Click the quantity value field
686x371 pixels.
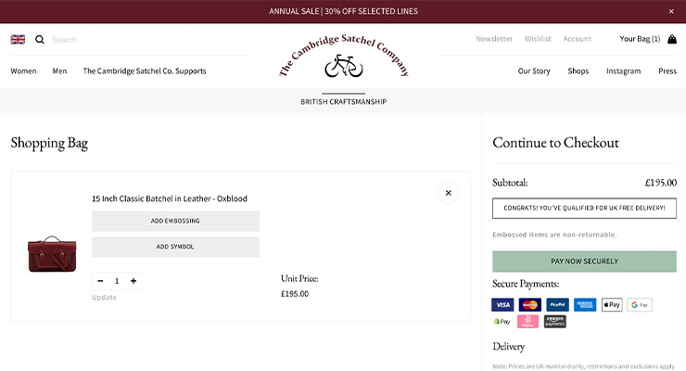[x=117, y=281]
